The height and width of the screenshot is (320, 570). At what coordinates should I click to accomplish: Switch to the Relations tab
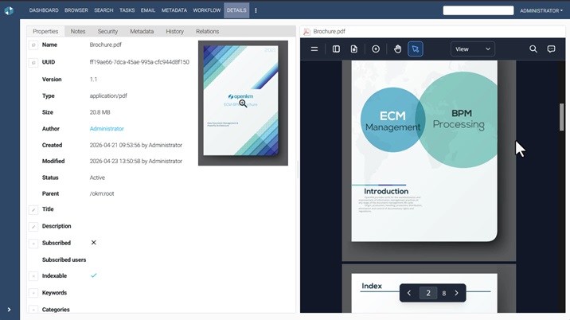pyautogui.click(x=208, y=31)
